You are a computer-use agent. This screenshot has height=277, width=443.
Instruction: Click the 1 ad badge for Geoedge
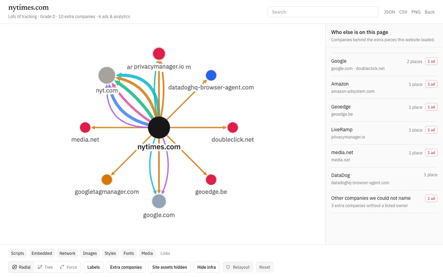431,107
